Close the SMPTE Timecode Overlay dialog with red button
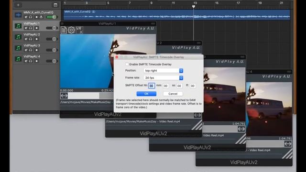Viewport: 306px width, 172px height. [117, 57]
